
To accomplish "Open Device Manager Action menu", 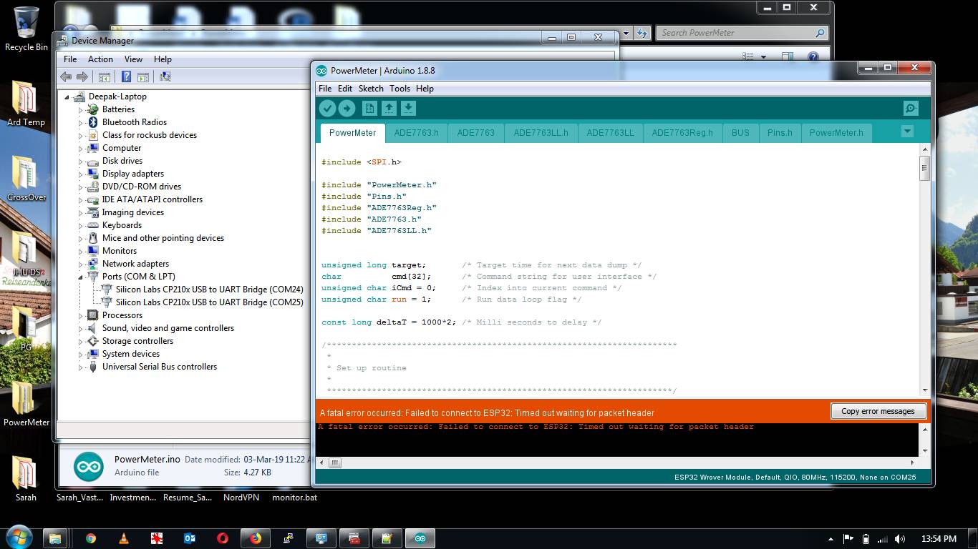I will (x=100, y=59).
